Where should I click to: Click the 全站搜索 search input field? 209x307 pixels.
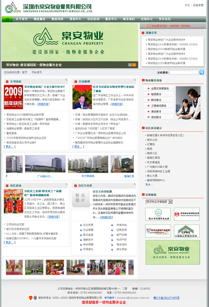[184, 72]
